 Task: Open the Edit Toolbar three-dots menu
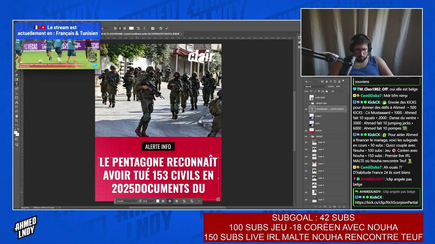[16, 125]
